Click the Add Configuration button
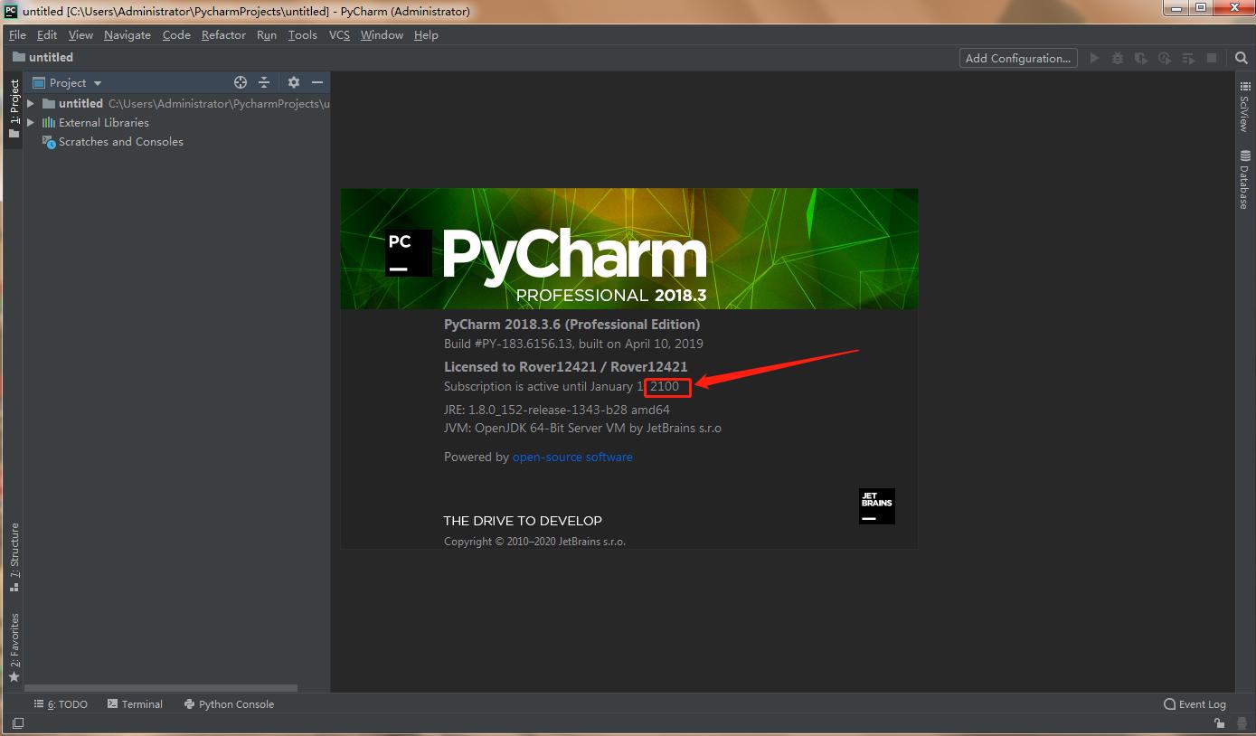 pos(1017,57)
